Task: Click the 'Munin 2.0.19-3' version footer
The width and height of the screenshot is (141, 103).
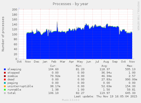Action: [71, 100]
